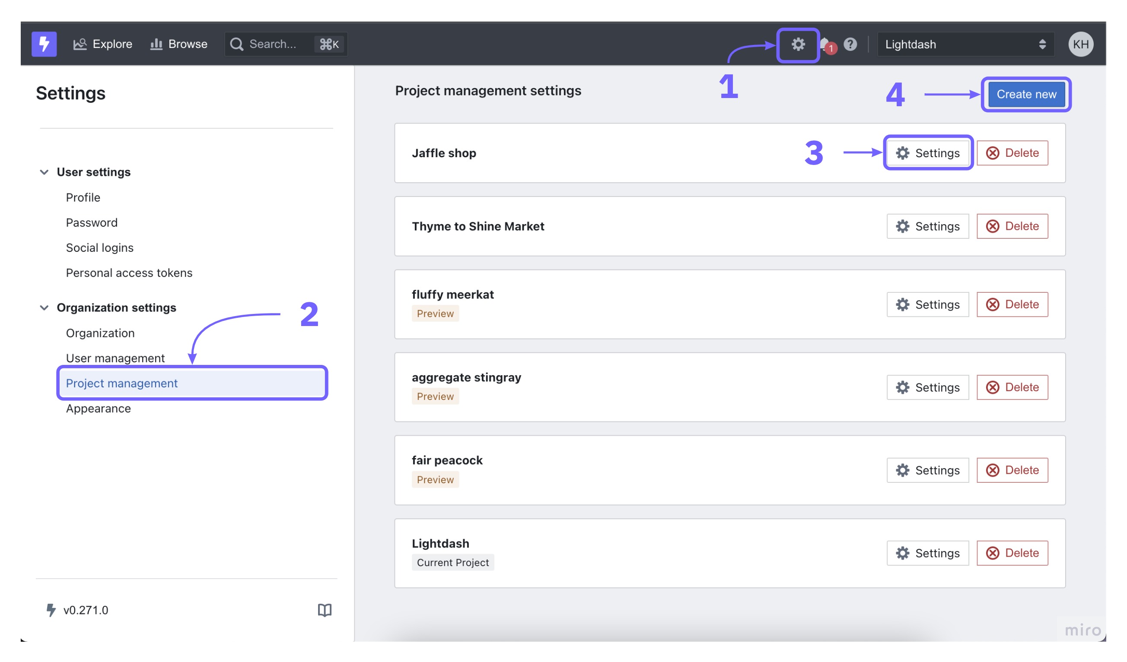Open the documentation book icon
This screenshot has width=1127, height=662.
(x=325, y=610)
